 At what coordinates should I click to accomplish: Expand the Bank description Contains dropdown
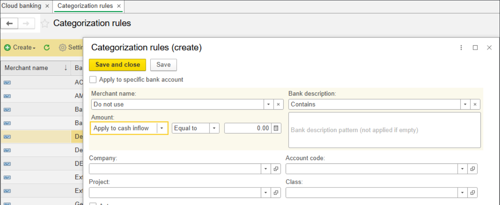pyautogui.click(x=465, y=104)
